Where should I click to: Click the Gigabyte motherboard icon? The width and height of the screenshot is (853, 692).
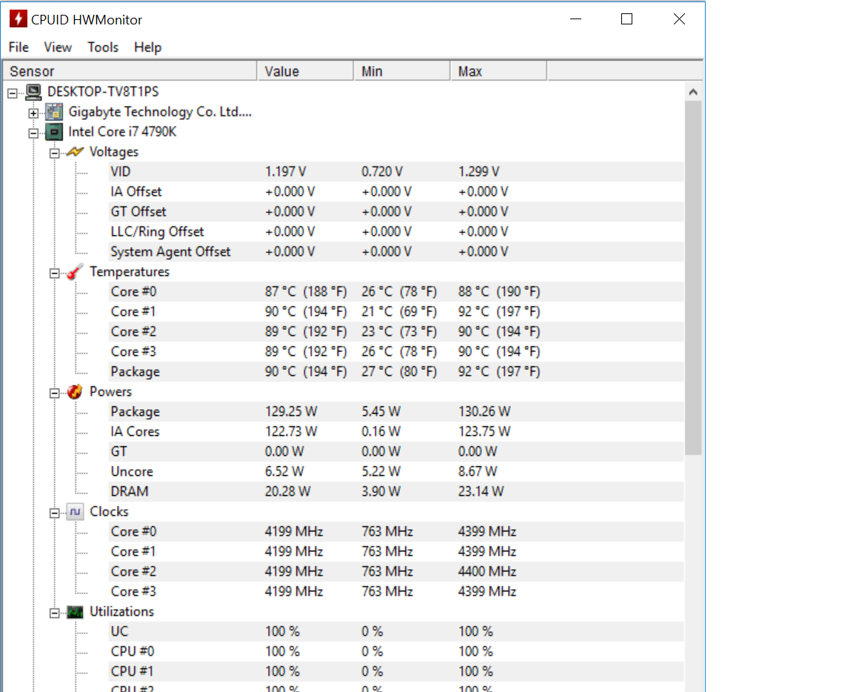[54, 112]
